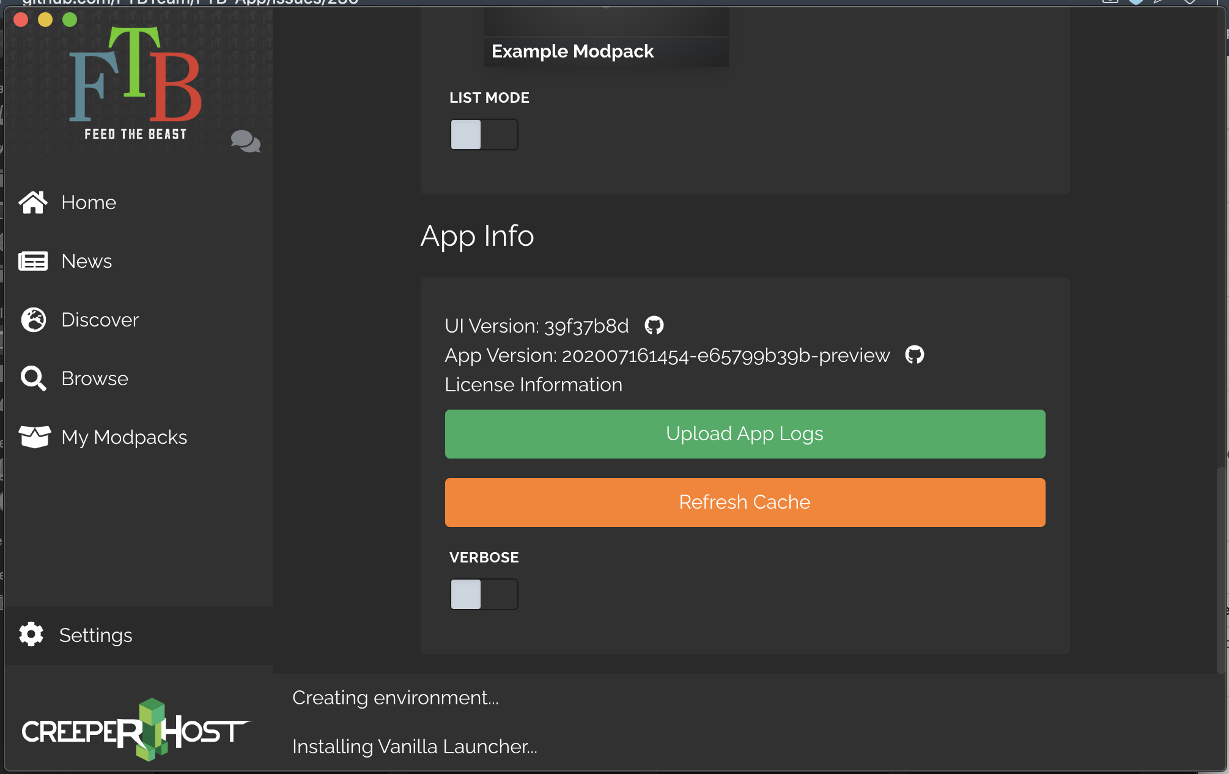1229x774 pixels.
Task: Toggle the List Mode switch
Action: point(484,135)
